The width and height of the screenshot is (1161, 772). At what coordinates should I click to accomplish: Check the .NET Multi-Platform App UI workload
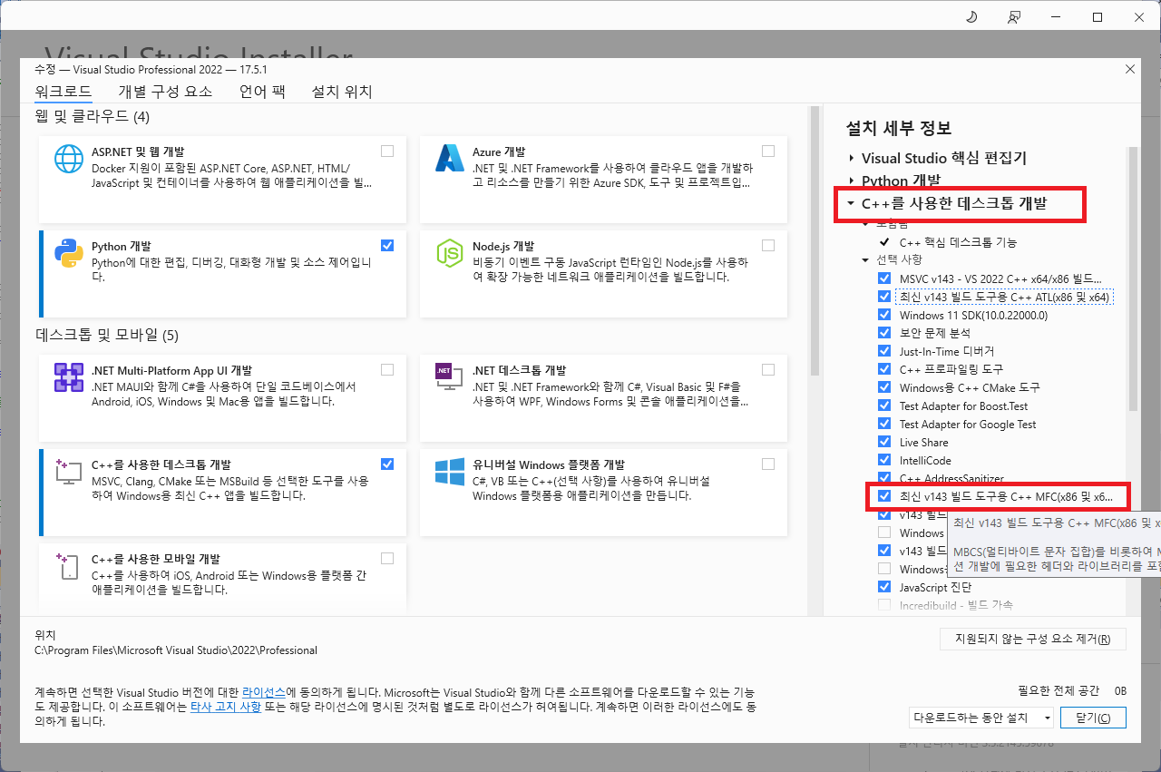tap(387, 369)
